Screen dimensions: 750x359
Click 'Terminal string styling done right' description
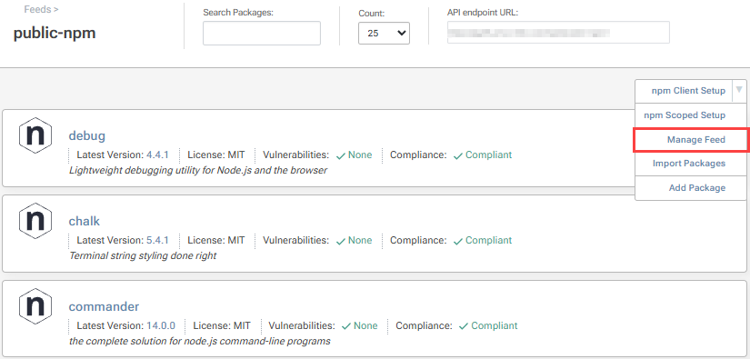point(143,255)
